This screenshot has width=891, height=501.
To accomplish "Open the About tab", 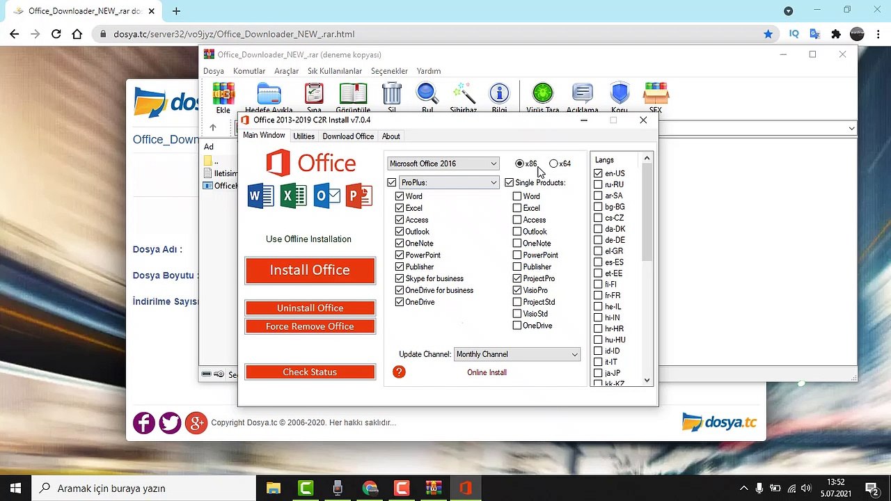I will click(x=391, y=136).
